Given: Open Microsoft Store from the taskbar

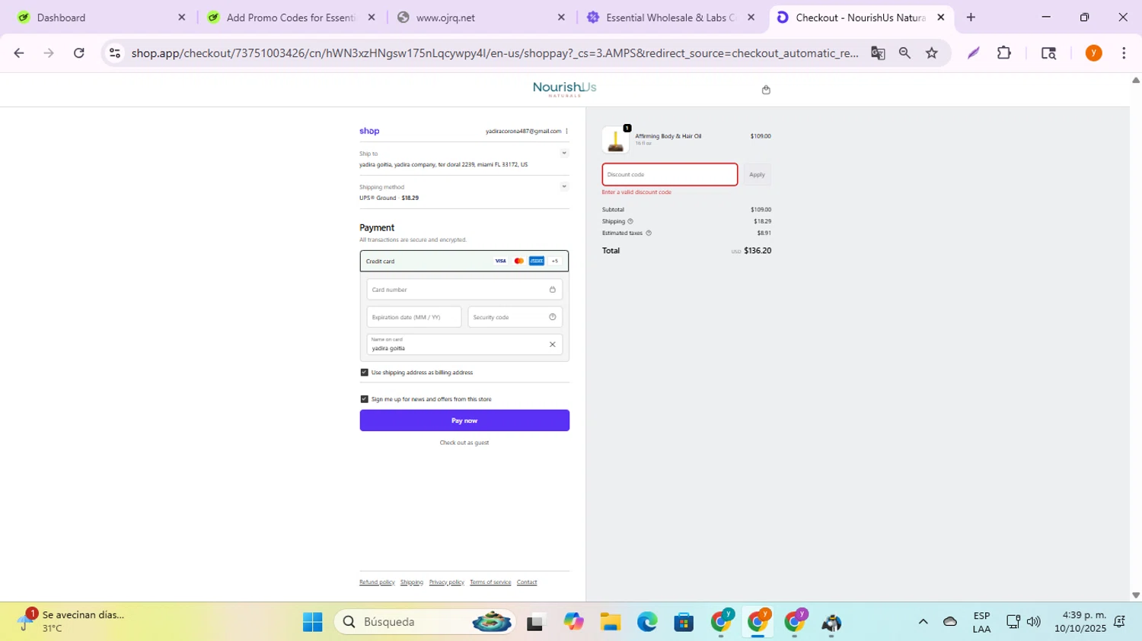Looking at the screenshot, I should point(684,622).
